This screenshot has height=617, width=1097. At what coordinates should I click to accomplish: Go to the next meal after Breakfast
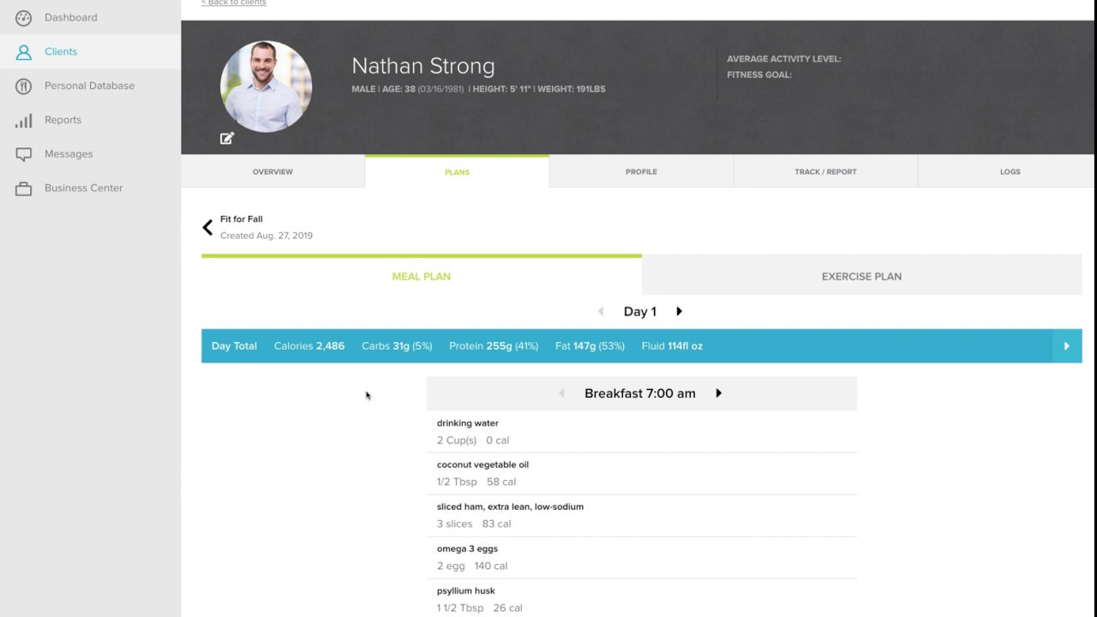pyautogui.click(x=718, y=393)
